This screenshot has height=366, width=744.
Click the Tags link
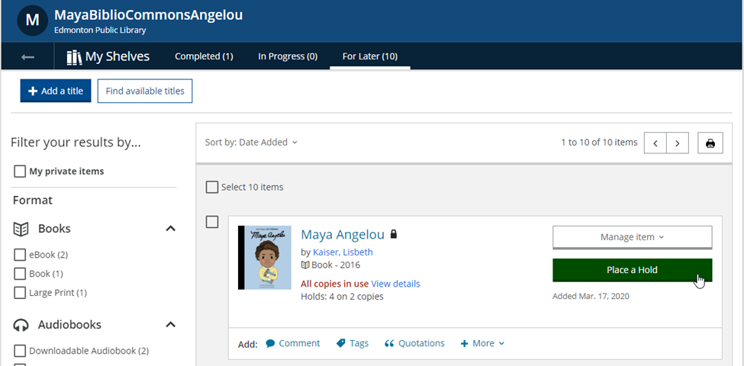point(359,343)
